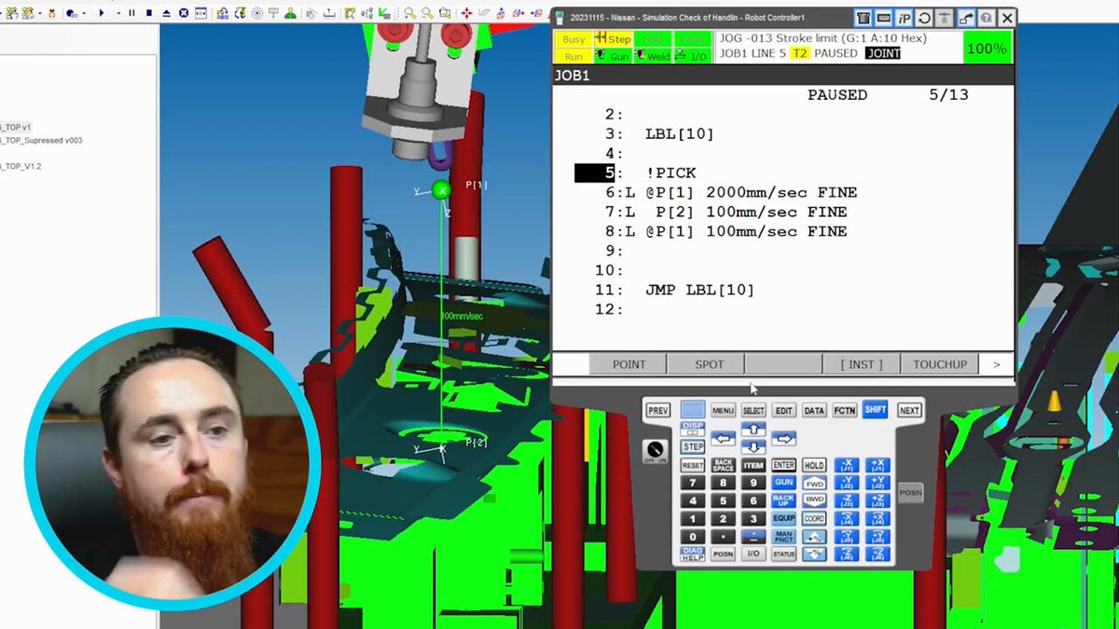
Task: Open the zoom magnifier tool in the toolbar
Action: pos(409,13)
